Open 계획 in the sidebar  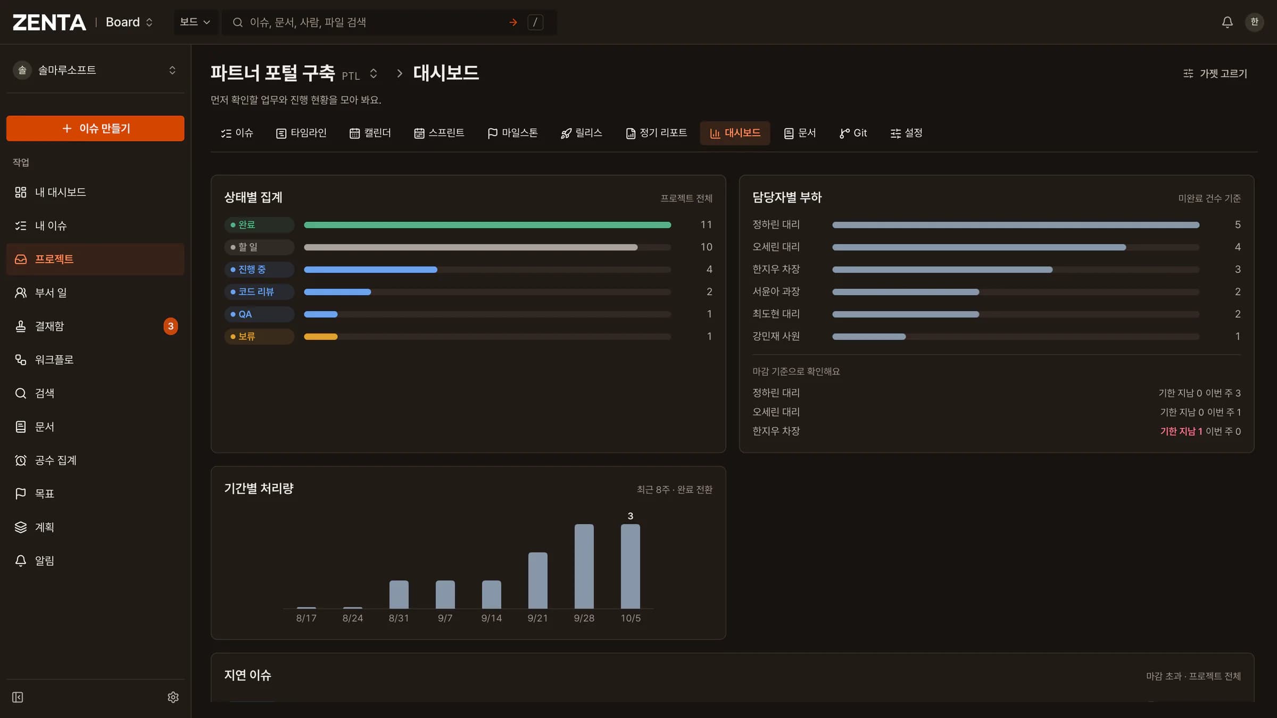95,527
